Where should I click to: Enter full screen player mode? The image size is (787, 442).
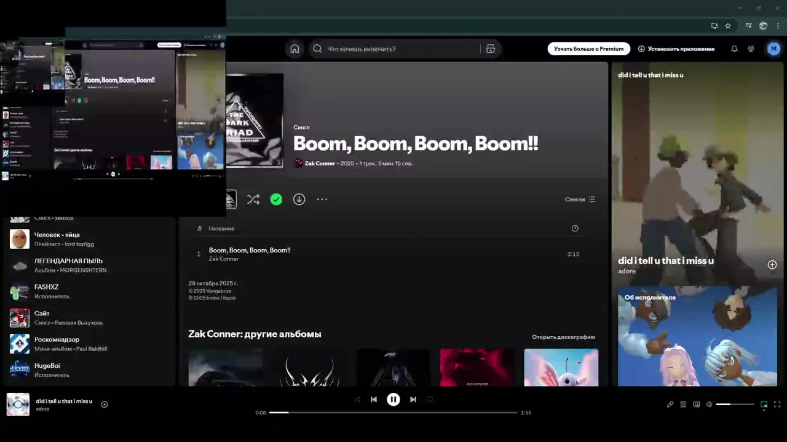point(777,405)
